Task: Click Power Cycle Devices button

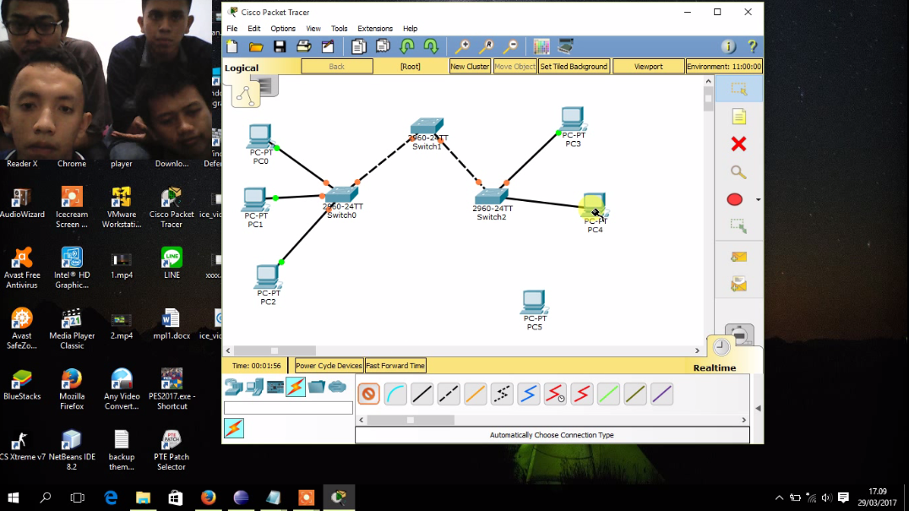Action: pos(329,366)
